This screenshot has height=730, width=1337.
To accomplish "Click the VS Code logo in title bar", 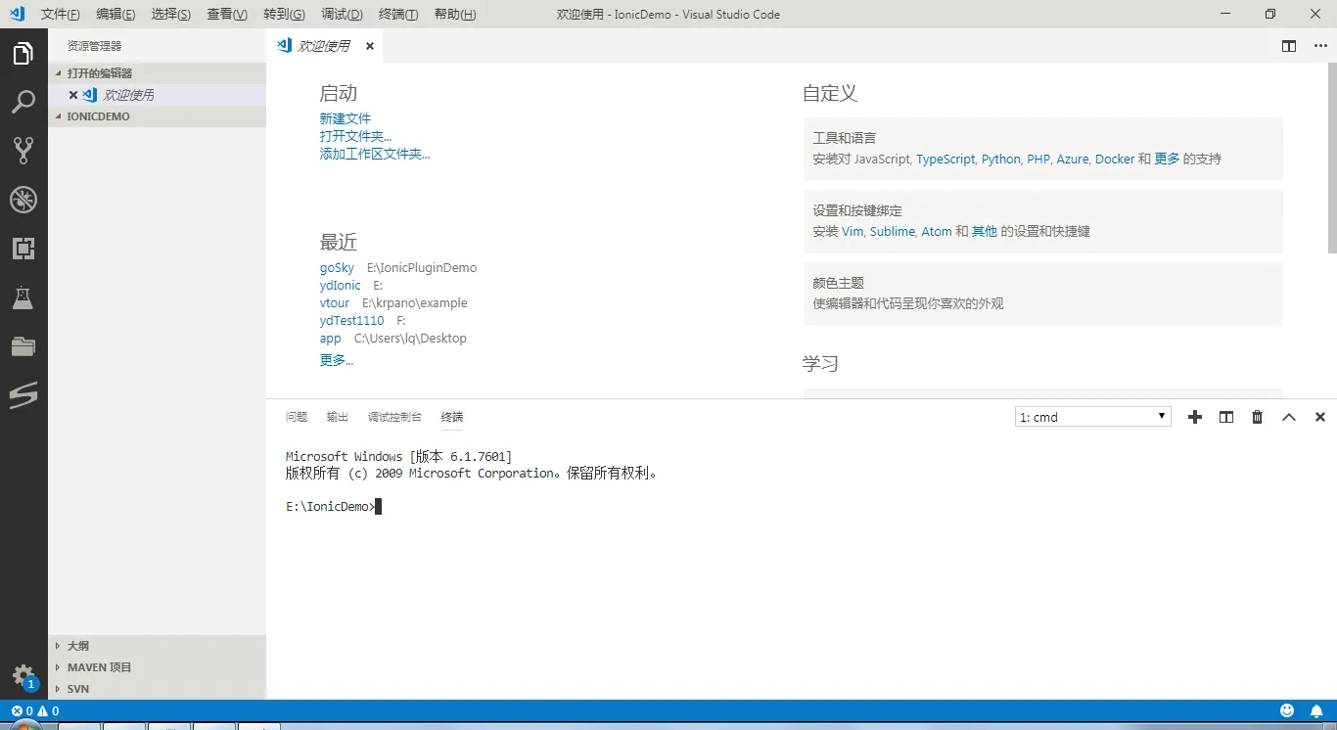I will point(17,15).
